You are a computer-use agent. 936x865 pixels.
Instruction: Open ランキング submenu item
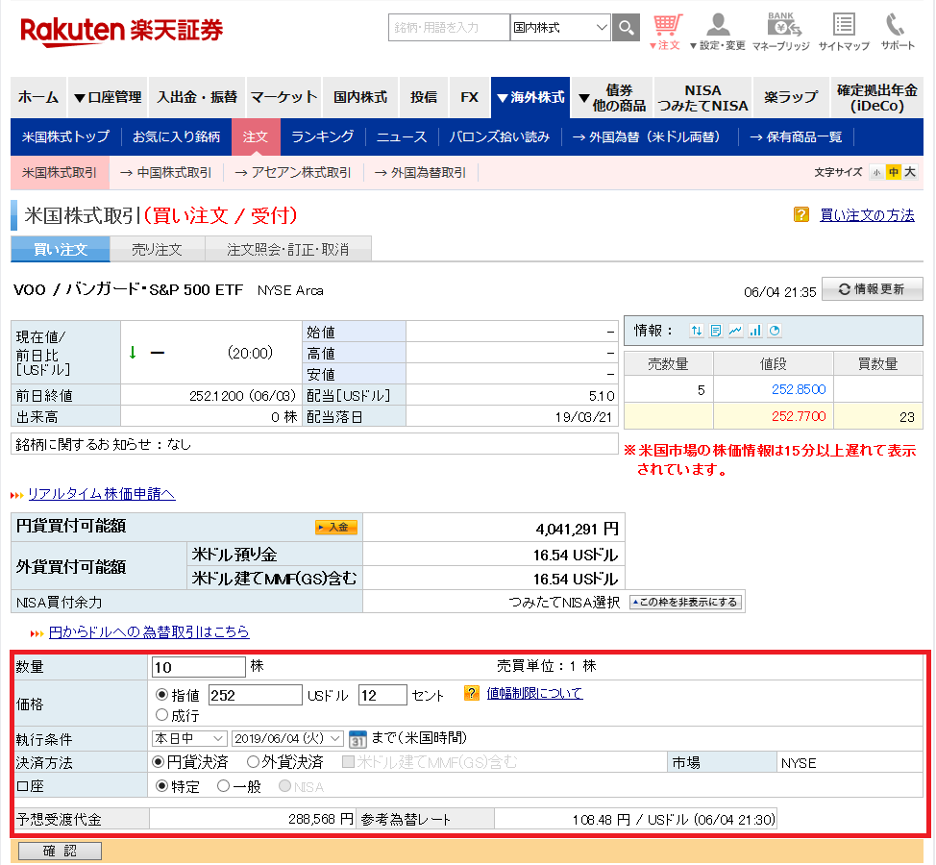(322, 136)
